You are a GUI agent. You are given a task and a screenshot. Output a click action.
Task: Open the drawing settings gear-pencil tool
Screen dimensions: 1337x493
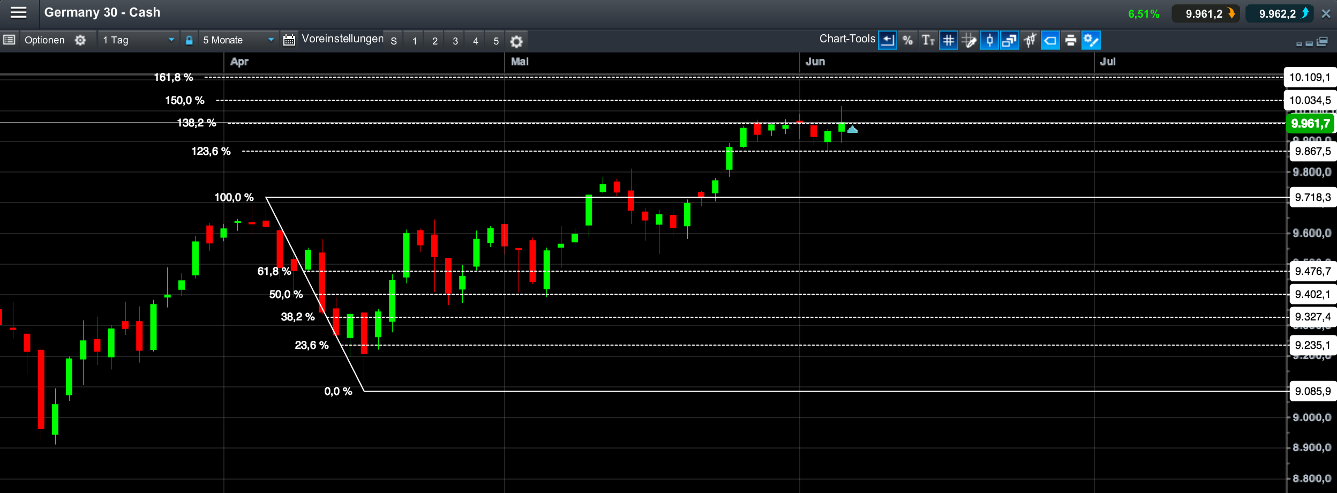pyautogui.click(x=1091, y=40)
